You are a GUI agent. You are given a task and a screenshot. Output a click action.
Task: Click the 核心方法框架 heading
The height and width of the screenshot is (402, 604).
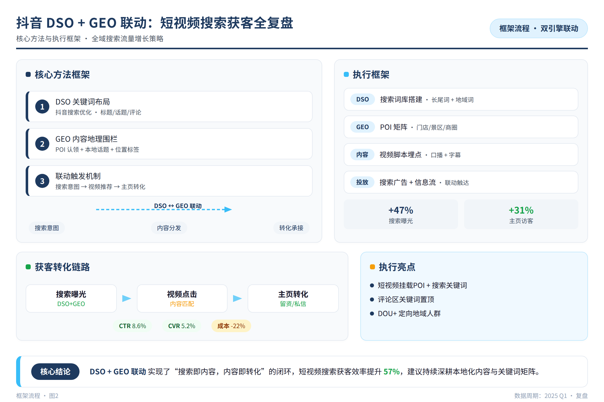tap(62, 75)
